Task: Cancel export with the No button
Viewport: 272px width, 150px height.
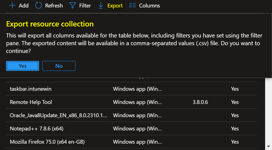Action: click(59, 66)
